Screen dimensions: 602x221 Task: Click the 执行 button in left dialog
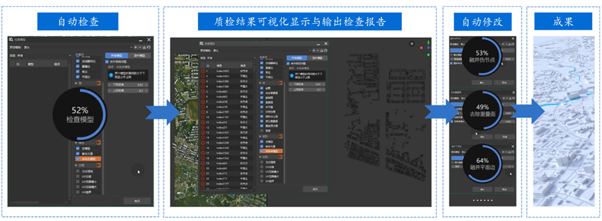[x=137, y=201]
